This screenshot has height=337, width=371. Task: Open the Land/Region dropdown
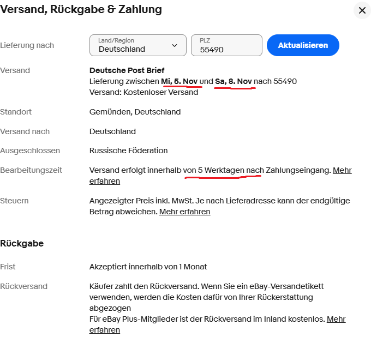pos(137,45)
